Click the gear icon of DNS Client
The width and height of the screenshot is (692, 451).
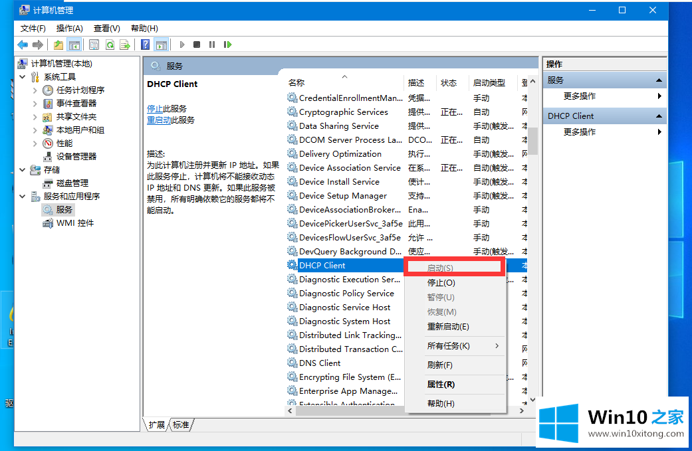pyautogui.click(x=292, y=363)
